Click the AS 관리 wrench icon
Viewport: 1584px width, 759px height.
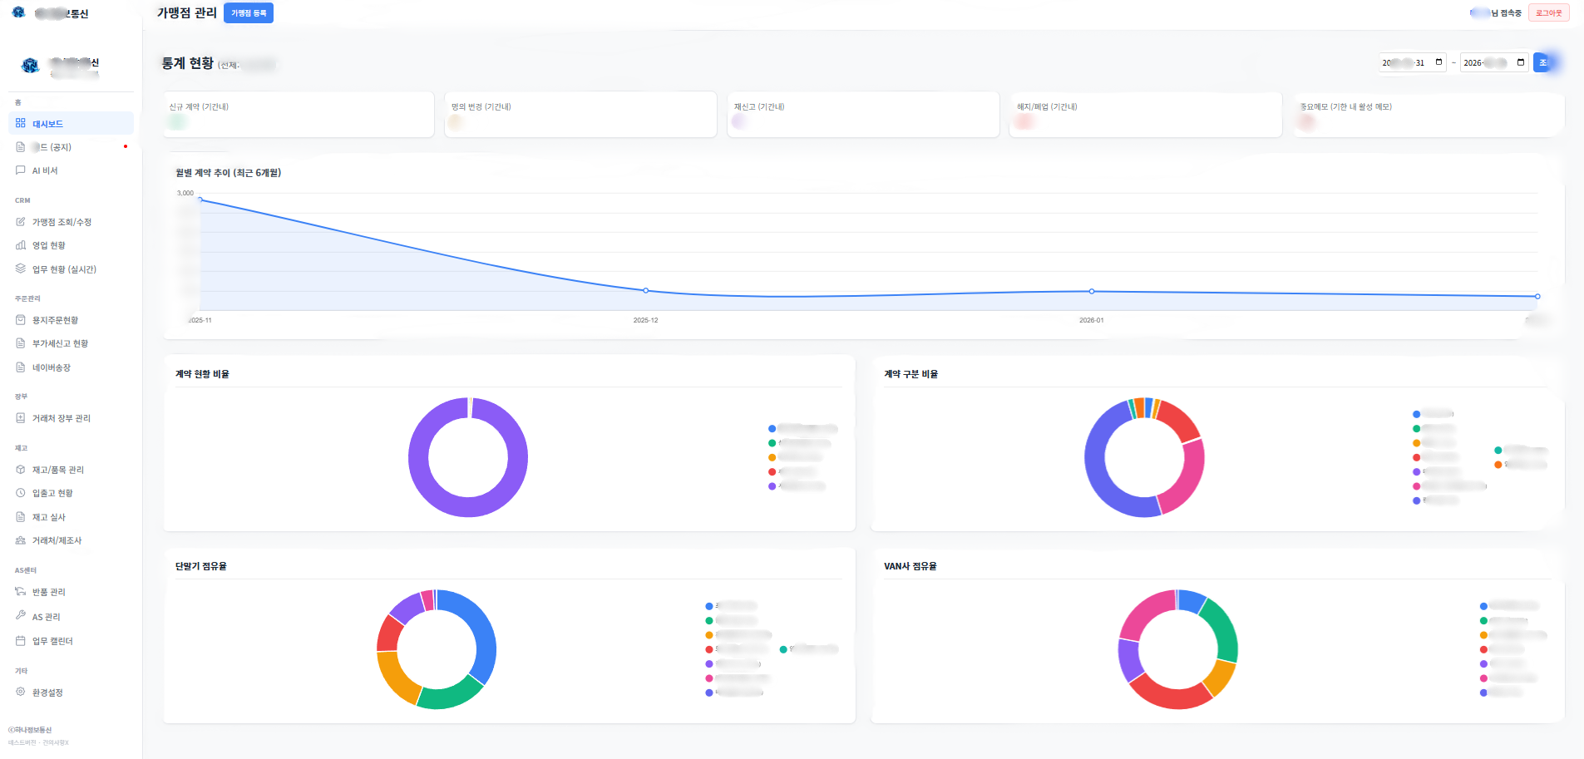[x=21, y=616]
